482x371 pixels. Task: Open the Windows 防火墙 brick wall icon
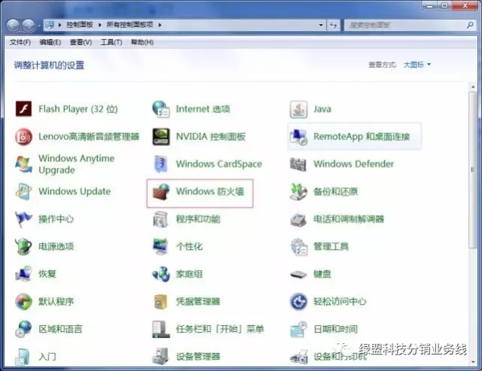(x=161, y=192)
